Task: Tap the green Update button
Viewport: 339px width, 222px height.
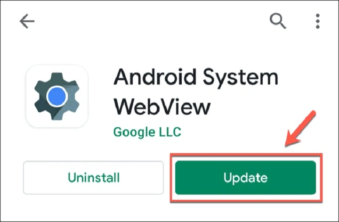Action: (x=246, y=178)
